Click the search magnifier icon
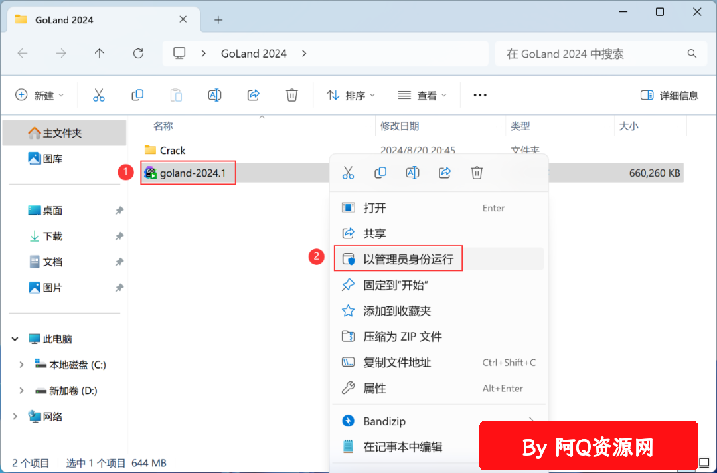The height and width of the screenshot is (473, 717). (692, 54)
